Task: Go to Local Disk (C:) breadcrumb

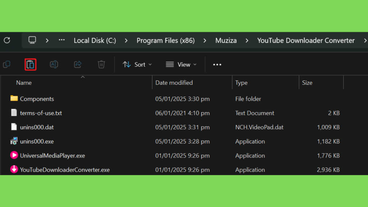Action: click(x=95, y=41)
